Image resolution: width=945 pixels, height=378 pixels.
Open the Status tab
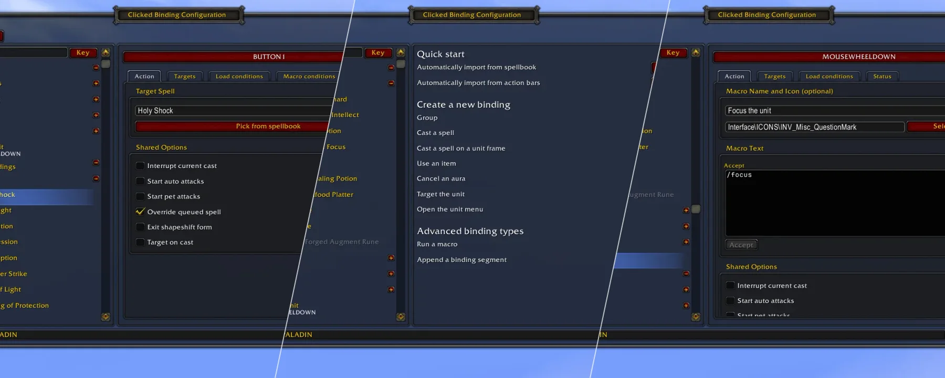click(882, 77)
